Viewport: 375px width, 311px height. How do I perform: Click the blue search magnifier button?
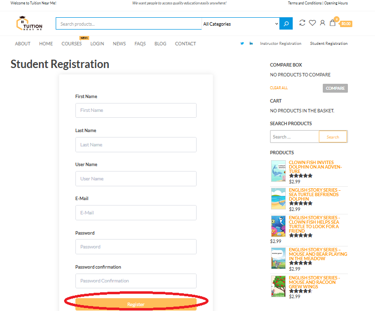286,24
